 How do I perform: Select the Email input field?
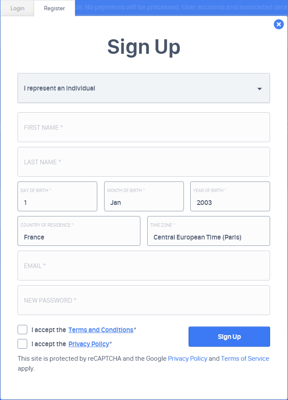pos(144,266)
